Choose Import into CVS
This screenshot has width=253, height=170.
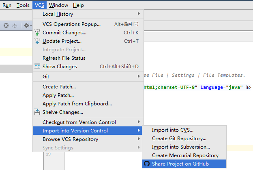click(x=184, y=130)
